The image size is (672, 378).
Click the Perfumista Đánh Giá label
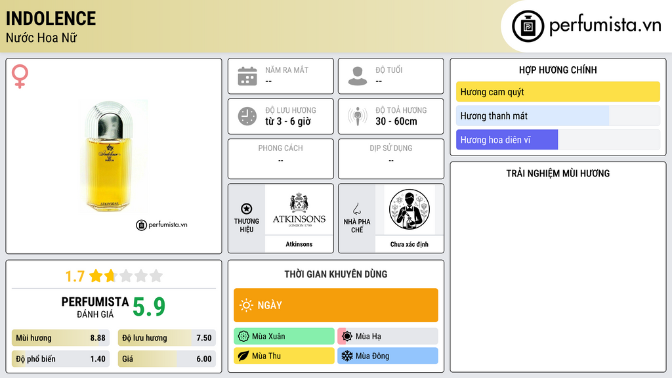pyautogui.click(x=95, y=308)
